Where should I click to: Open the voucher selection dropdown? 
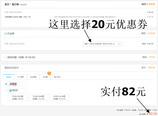click(102, 44)
